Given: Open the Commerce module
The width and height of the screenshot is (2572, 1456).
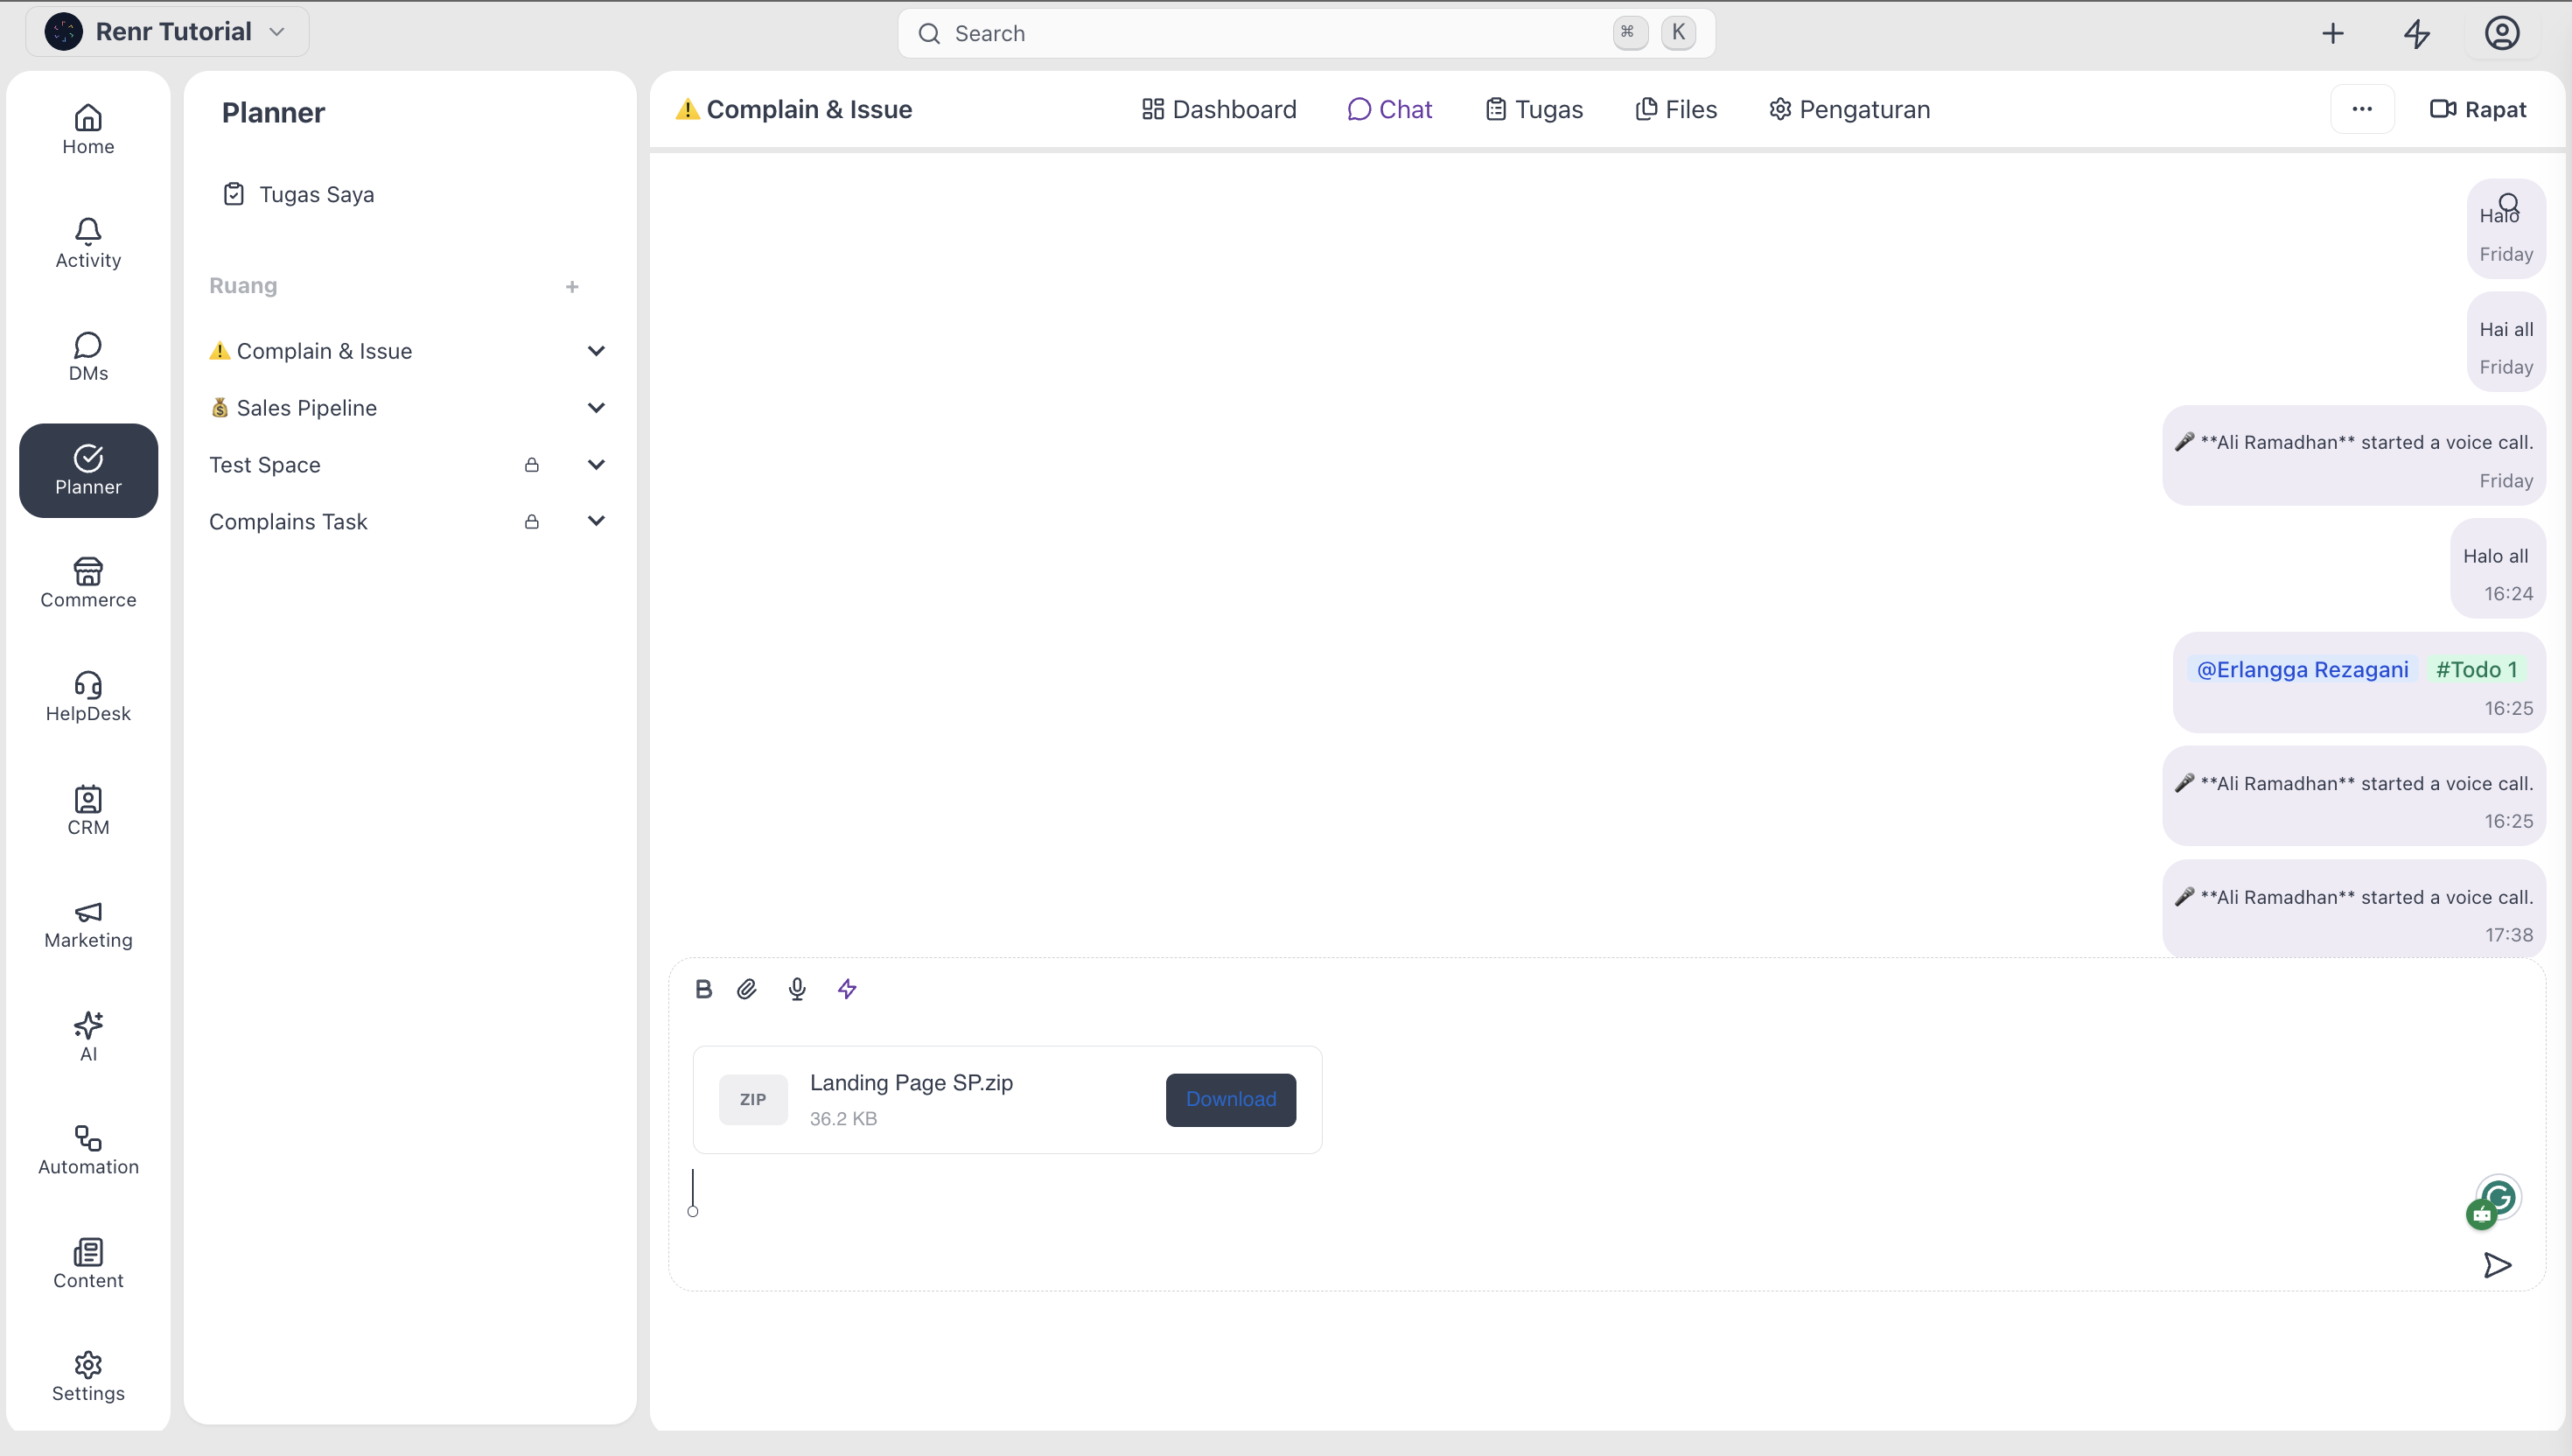Looking at the screenshot, I should point(88,583).
